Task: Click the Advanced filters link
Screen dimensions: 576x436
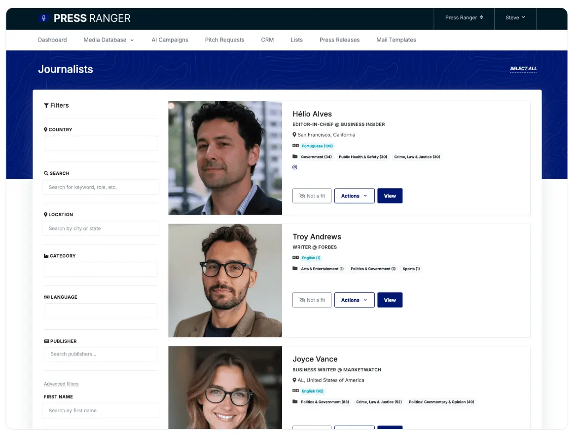Action: tap(61, 384)
